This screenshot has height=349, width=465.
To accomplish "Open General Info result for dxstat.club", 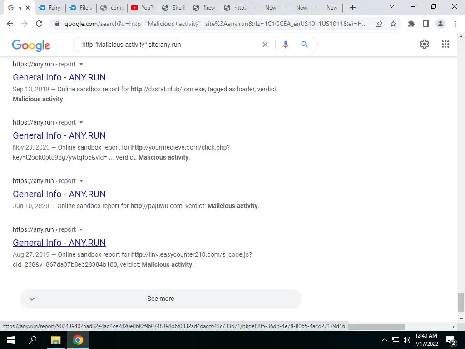I will (59, 77).
